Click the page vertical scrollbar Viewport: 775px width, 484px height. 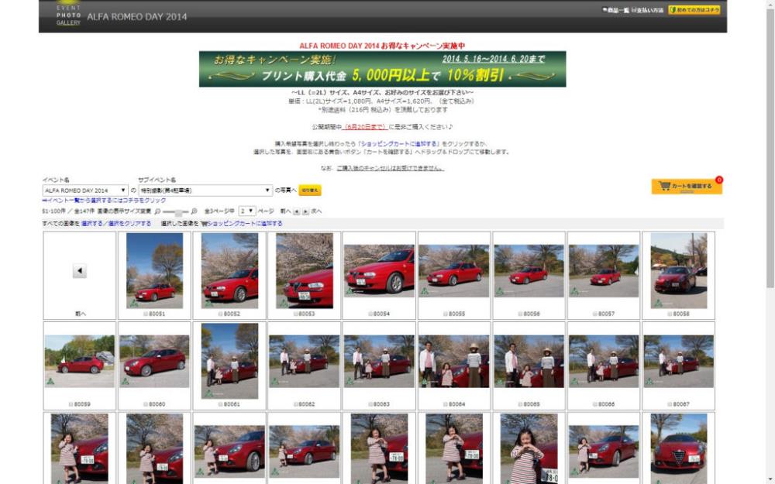click(x=770, y=148)
